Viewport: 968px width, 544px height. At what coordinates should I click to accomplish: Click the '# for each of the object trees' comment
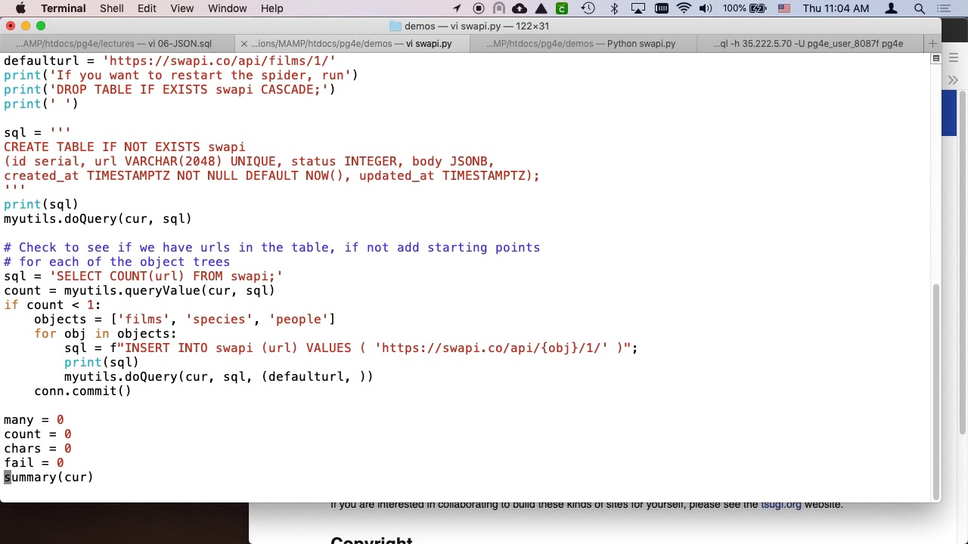click(116, 262)
